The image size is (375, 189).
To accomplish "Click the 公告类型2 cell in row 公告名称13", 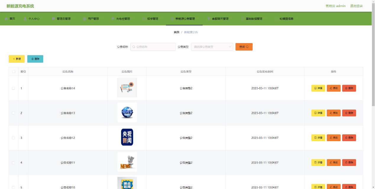I will tap(186, 113).
